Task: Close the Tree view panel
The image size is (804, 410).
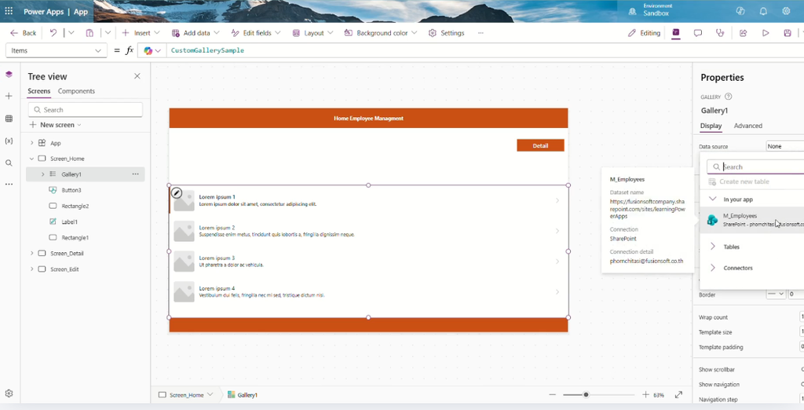Action: [137, 76]
